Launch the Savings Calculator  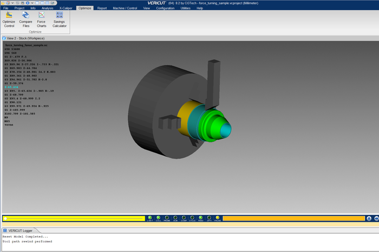pyautogui.click(x=60, y=20)
